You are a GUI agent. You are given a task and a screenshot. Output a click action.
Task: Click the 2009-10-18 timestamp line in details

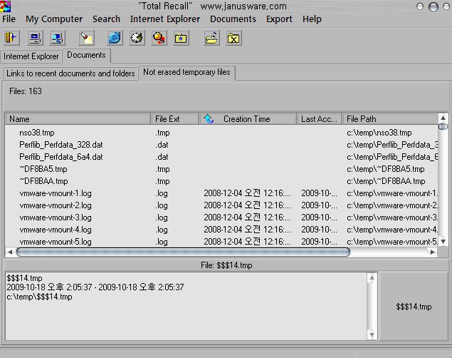[x=95, y=287]
